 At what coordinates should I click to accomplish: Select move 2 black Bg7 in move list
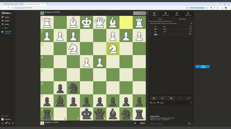[165, 29]
